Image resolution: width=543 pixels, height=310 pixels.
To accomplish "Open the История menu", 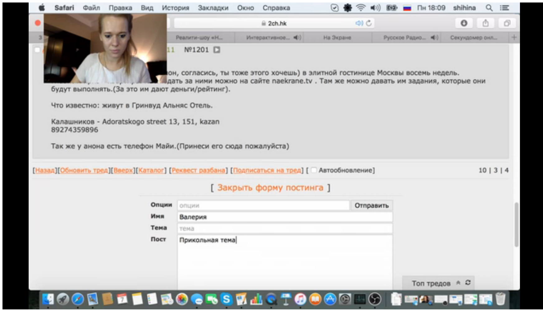I will 176,8.
